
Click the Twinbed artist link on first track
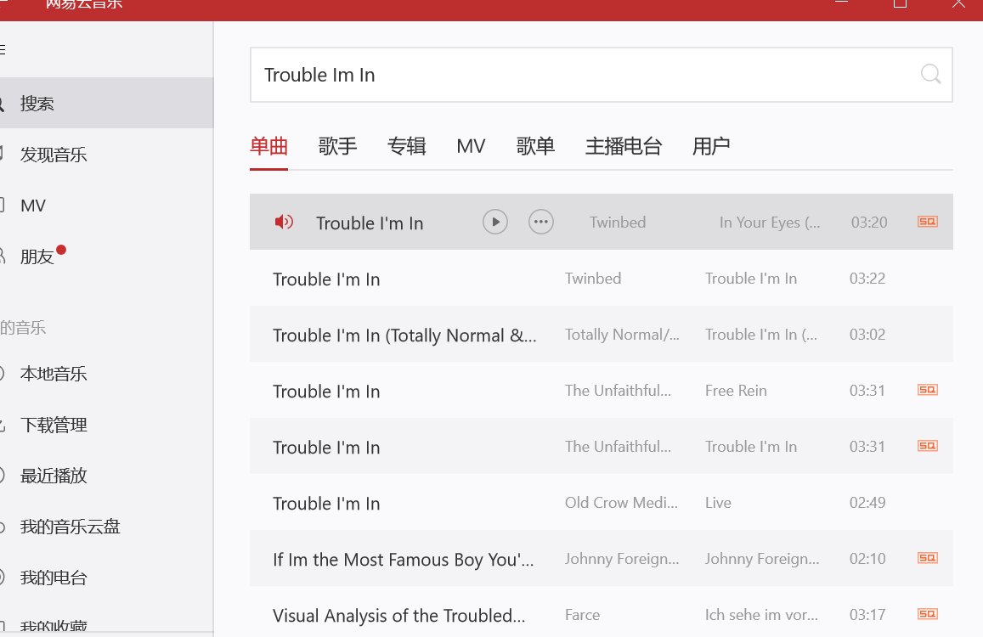618,223
